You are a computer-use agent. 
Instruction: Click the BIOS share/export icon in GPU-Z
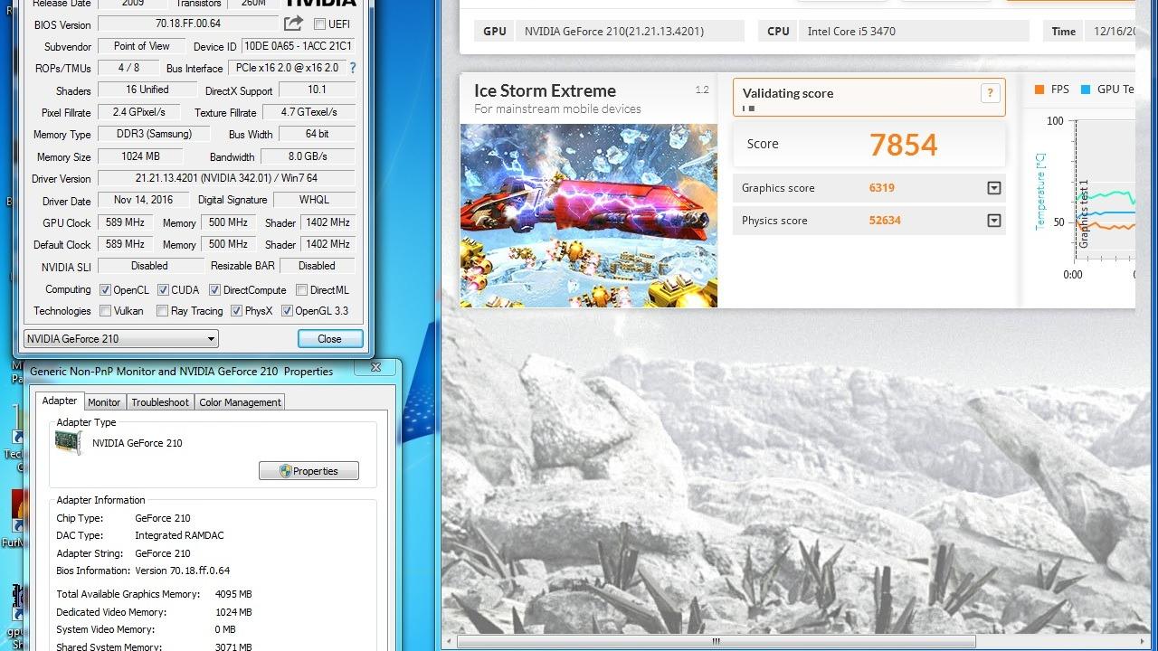pyautogui.click(x=293, y=24)
